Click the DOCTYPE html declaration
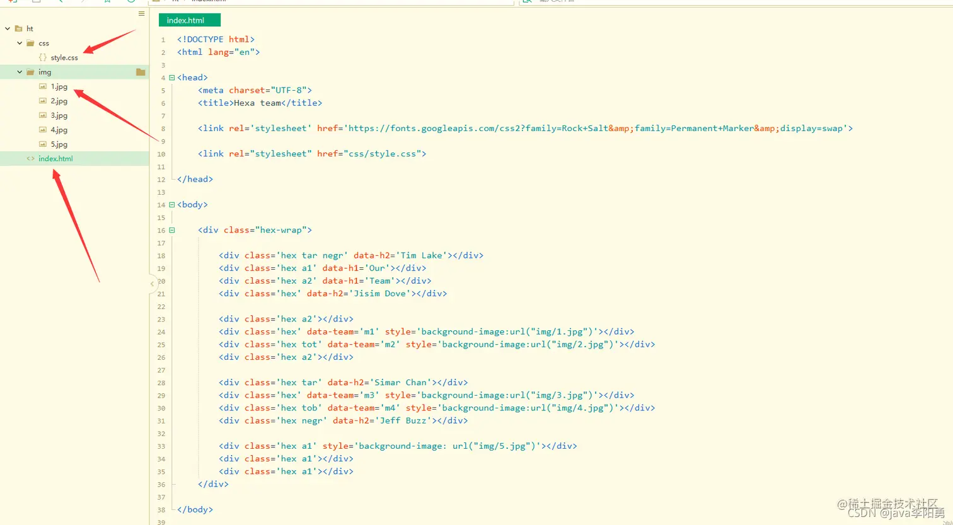953x525 pixels. click(216, 39)
